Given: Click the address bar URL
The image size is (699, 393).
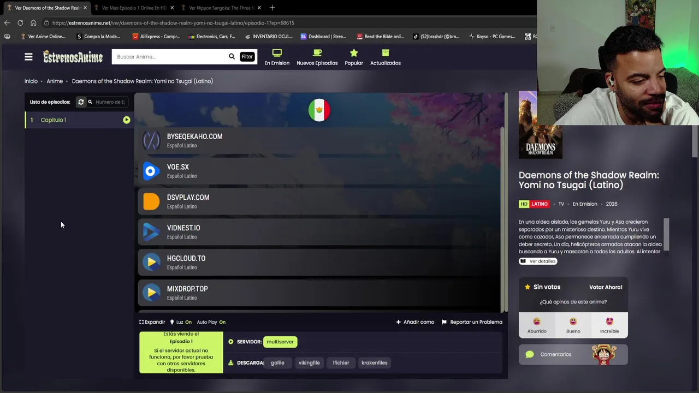Looking at the screenshot, I should [x=173, y=23].
